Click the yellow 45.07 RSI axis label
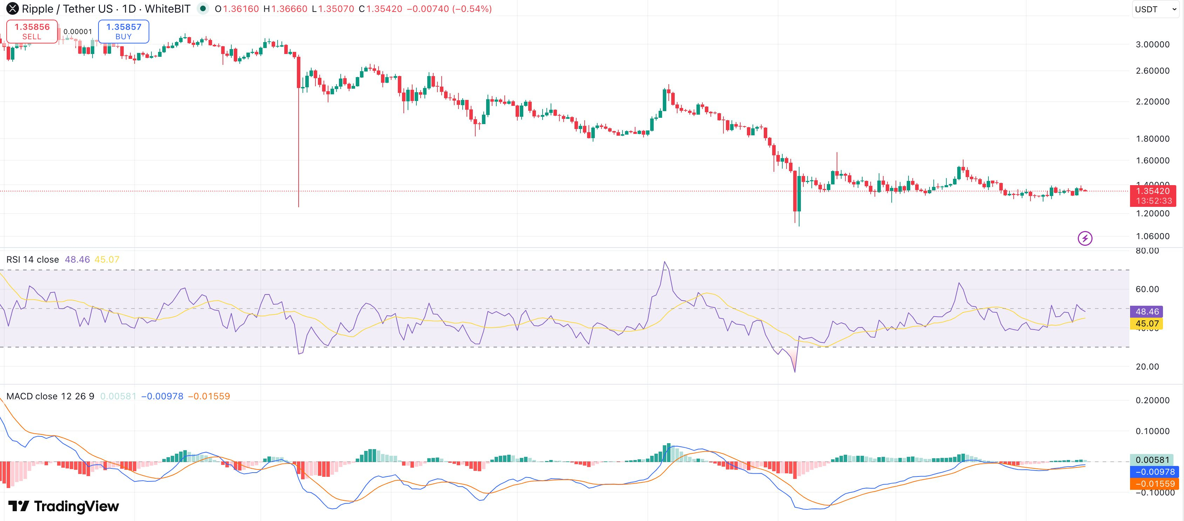Screen dimensions: 1184x521 [1146, 324]
